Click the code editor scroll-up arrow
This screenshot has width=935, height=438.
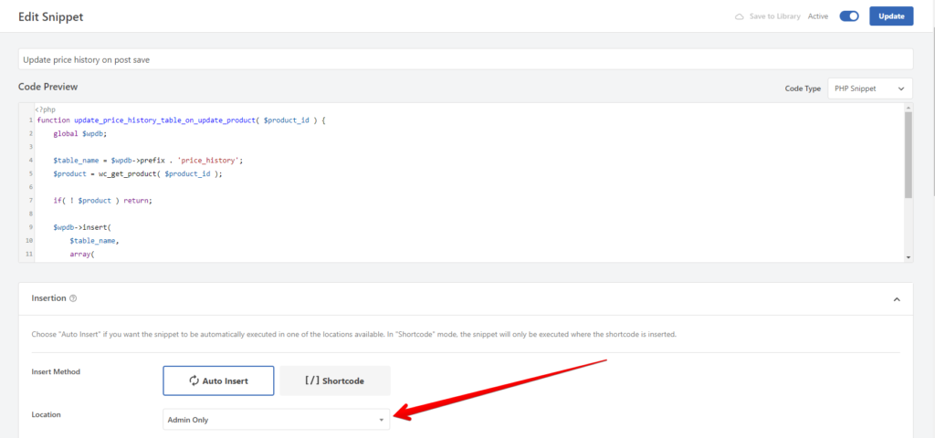[x=908, y=109]
